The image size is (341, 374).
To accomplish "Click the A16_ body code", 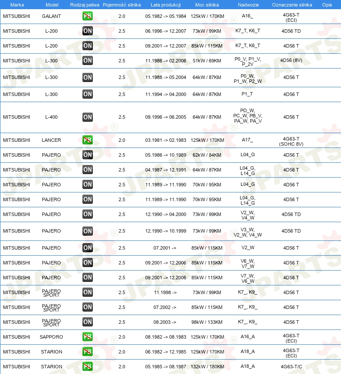I will (x=247, y=16).
